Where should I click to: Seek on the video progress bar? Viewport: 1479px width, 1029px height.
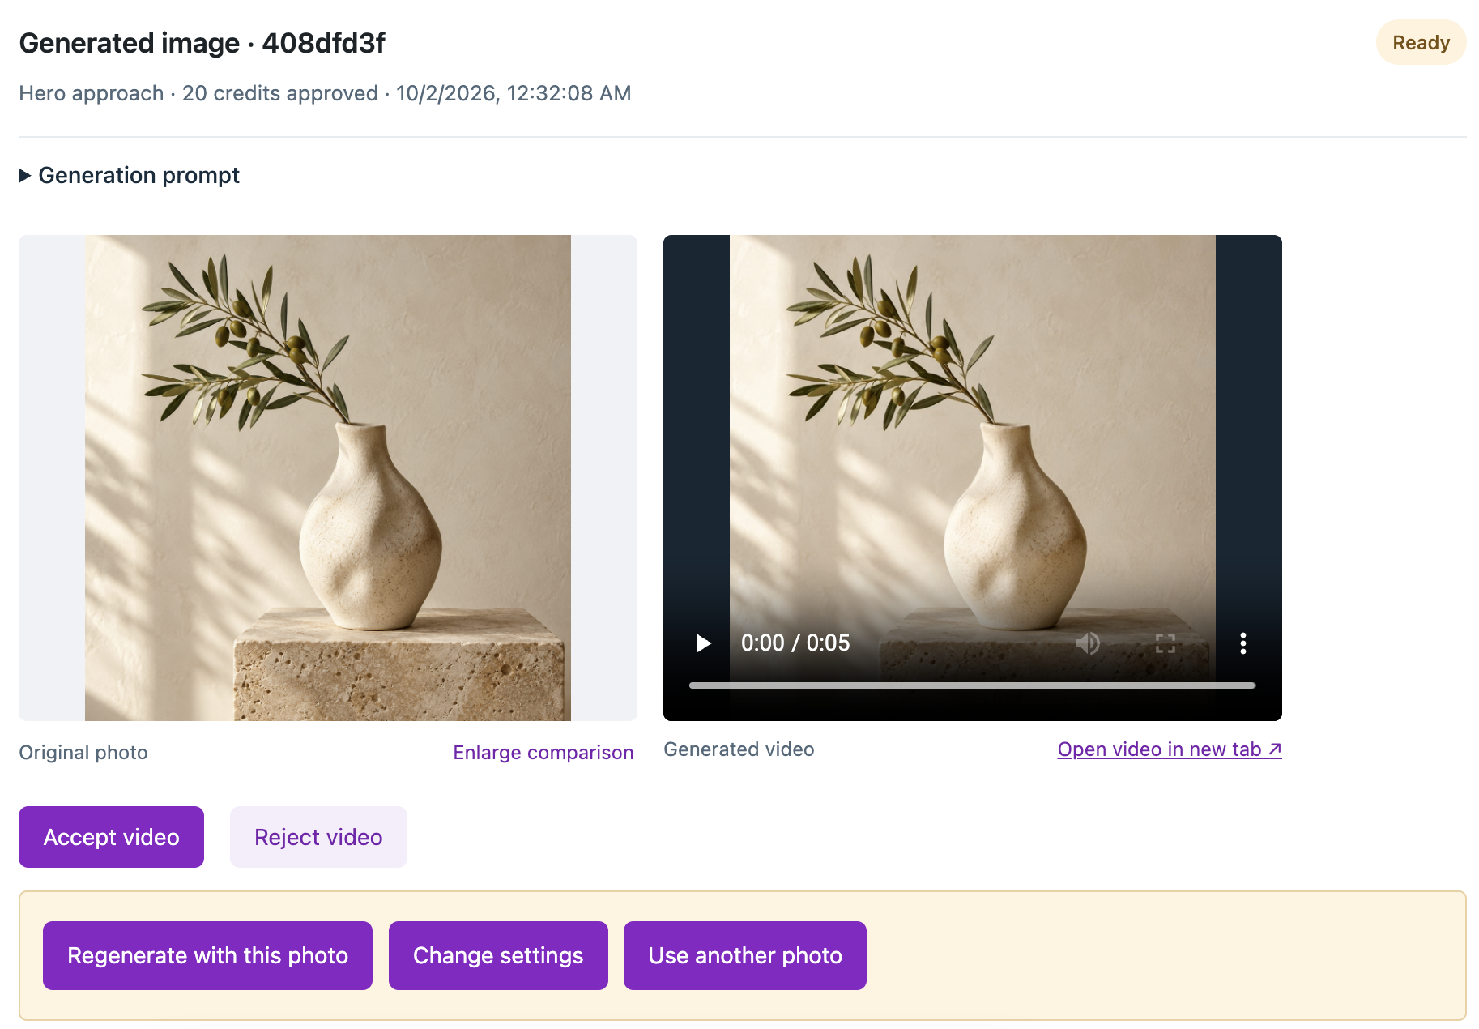point(972,685)
